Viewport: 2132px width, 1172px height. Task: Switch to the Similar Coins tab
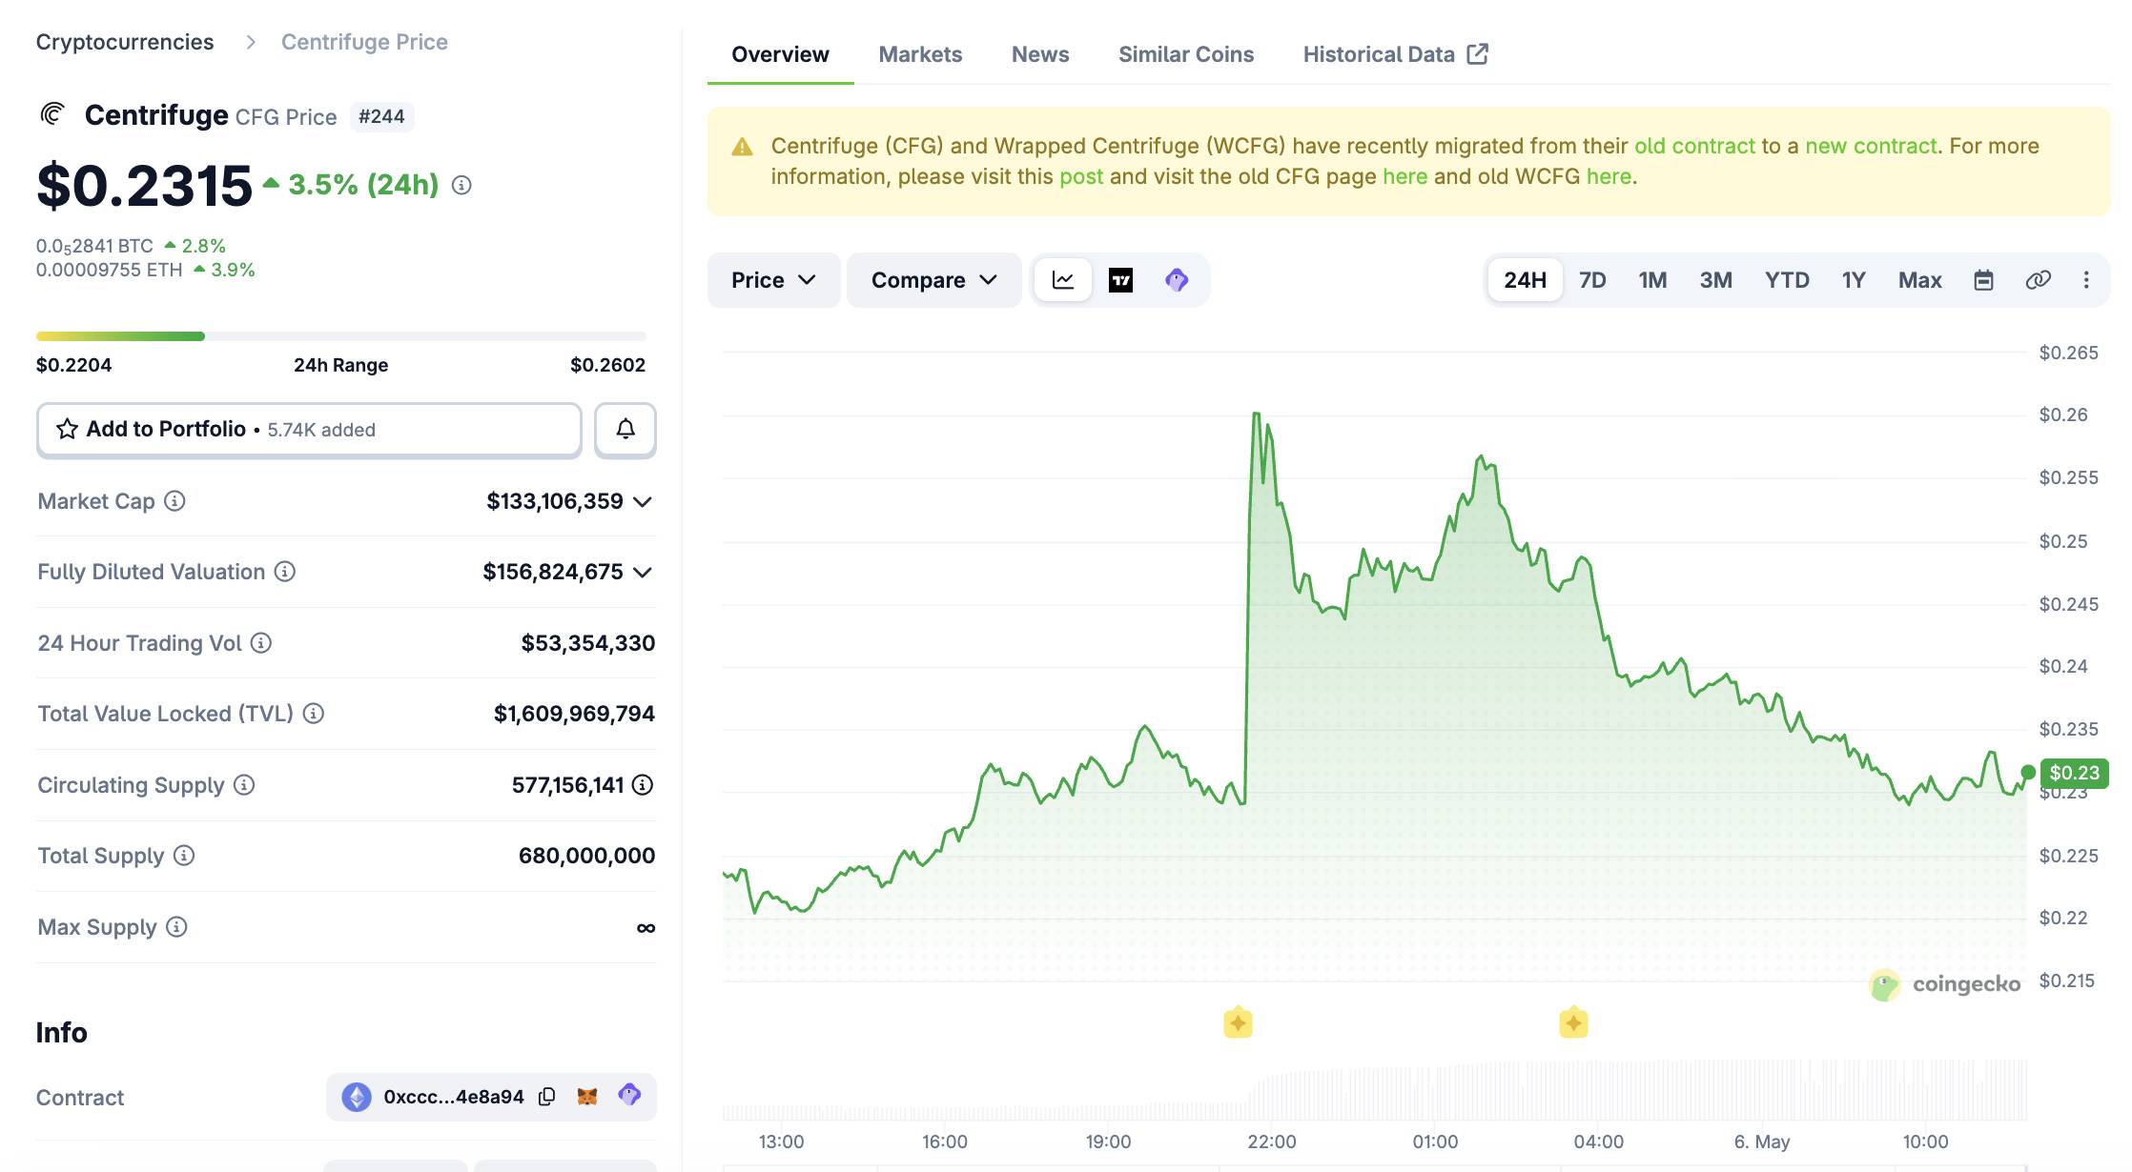(1186, 54)
